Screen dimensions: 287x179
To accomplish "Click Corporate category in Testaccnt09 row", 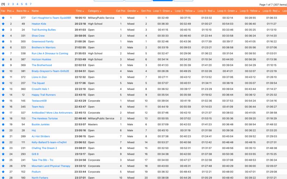I will point(94,101).
